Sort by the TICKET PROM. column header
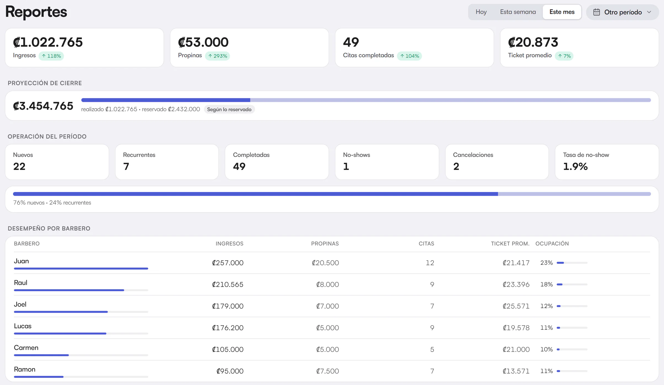This screenshot has height=385, width=664. pyautogui.click(x=510, y=244)
